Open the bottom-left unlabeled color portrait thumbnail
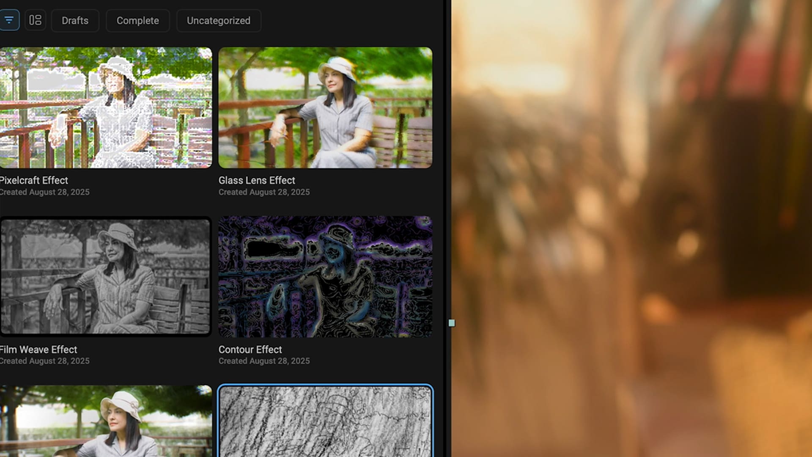Screen dimensions: 812x457 (106, 421)
